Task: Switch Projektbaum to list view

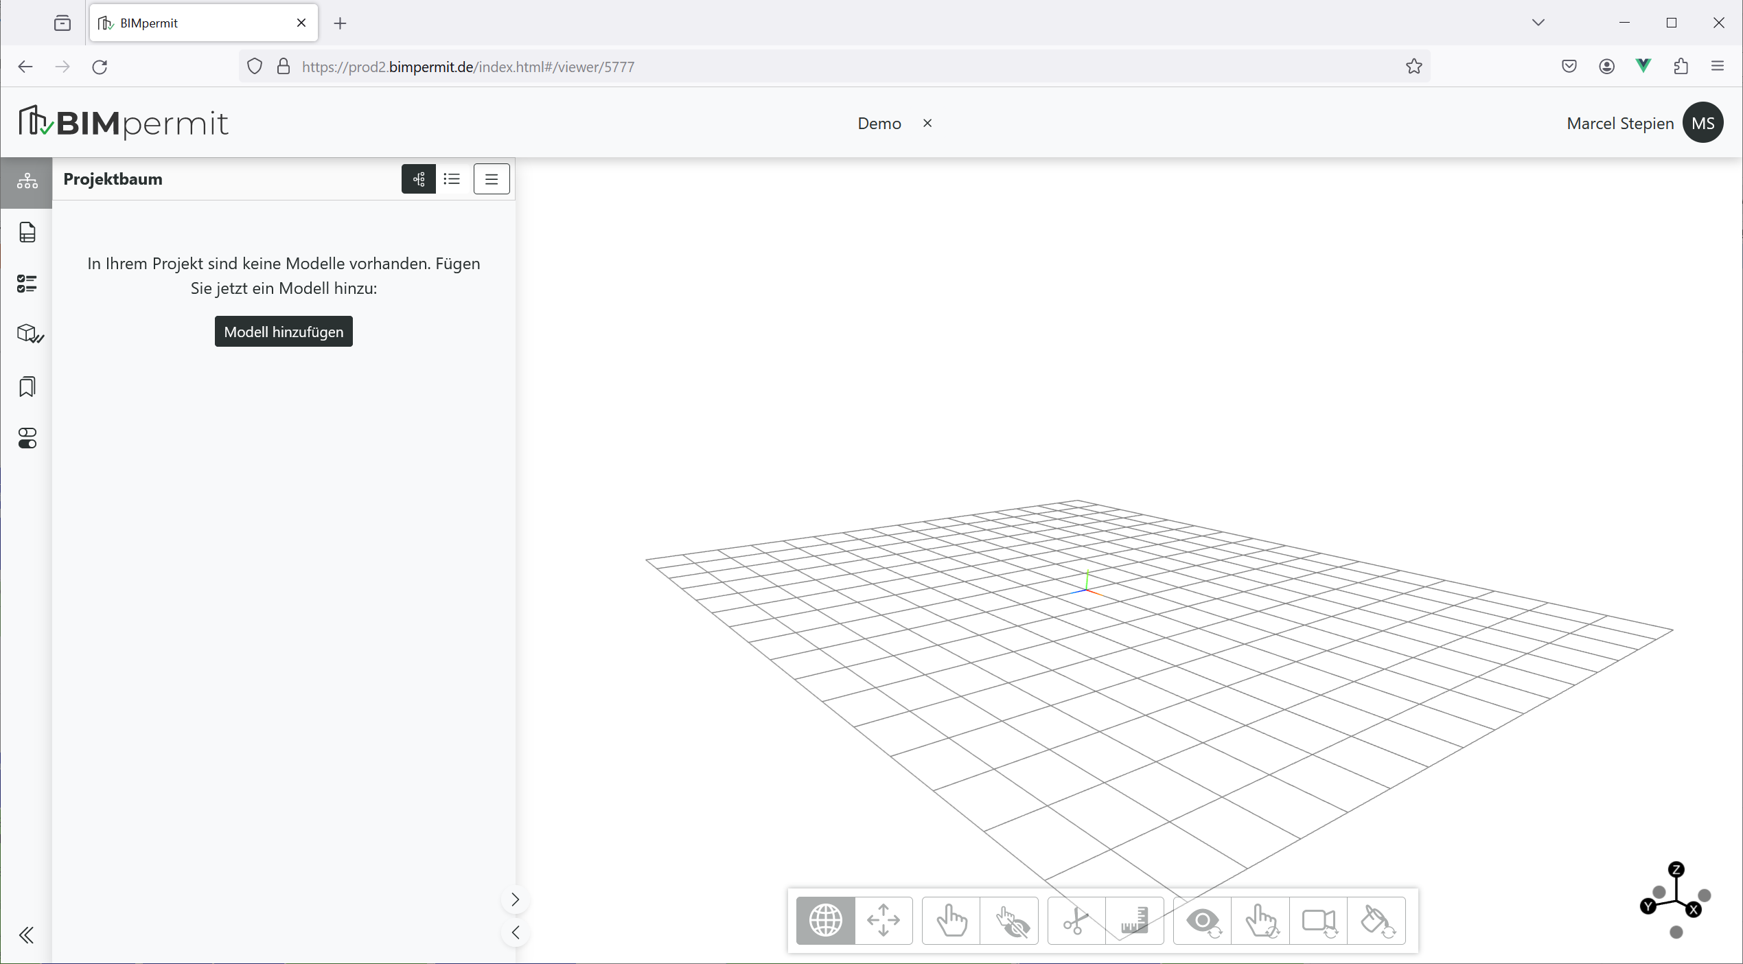Action: [452, 179]
